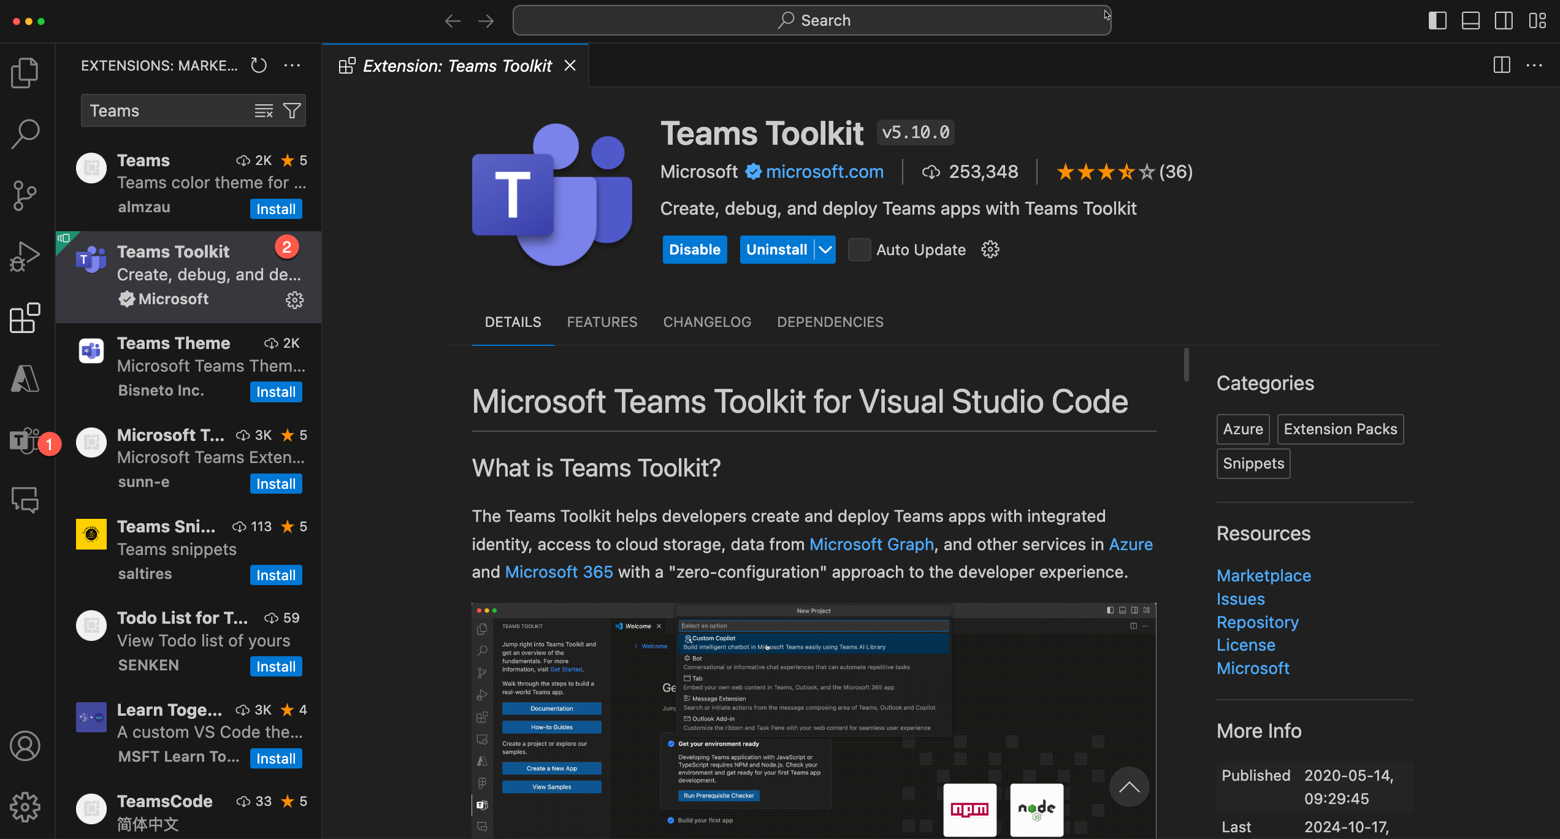Switch to the FEATURES tab
Screen dimensions: 1560x839
tap(602, 321)
